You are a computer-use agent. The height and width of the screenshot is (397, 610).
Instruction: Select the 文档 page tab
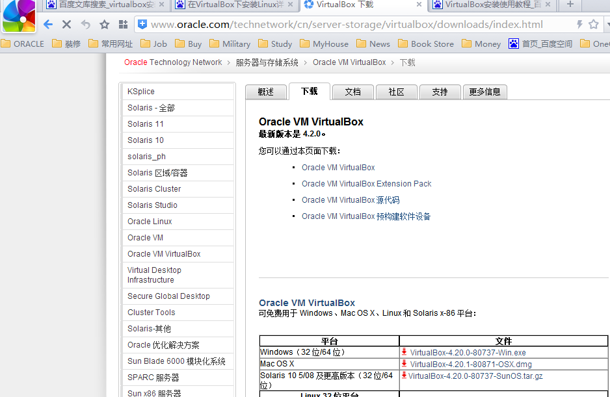(x=353, y=92)
